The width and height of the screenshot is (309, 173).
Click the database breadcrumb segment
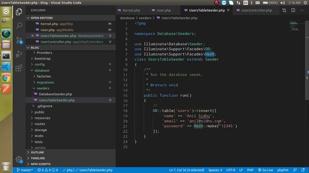(x=127, y=18)
